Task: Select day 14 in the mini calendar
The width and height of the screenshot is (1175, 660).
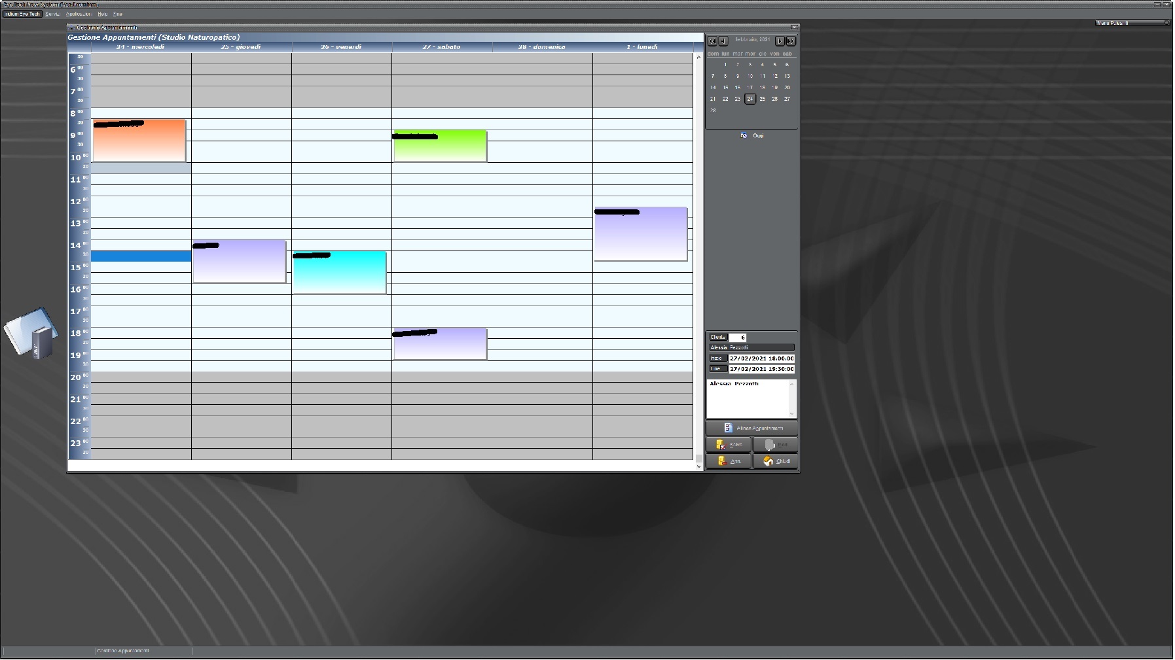Action: coord(713,88)
